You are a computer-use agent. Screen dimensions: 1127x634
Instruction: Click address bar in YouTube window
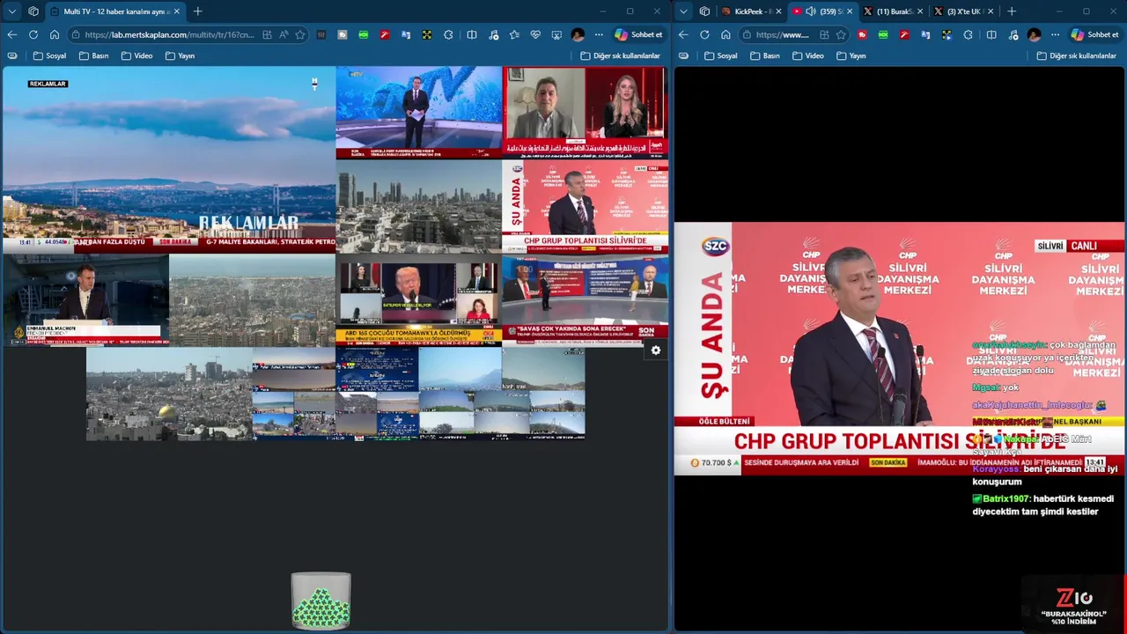point(782,34)
